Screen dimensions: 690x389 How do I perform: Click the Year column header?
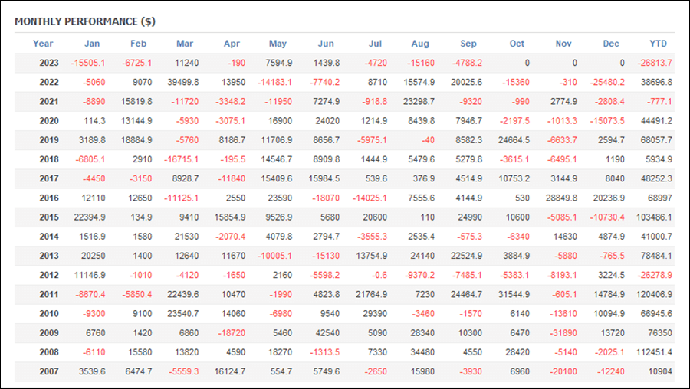(43, 44)
